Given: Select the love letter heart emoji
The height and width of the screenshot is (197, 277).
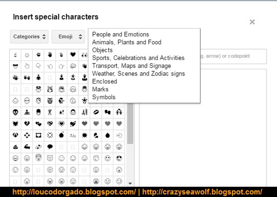Looking at the screenshot, I should pos(38,135).
